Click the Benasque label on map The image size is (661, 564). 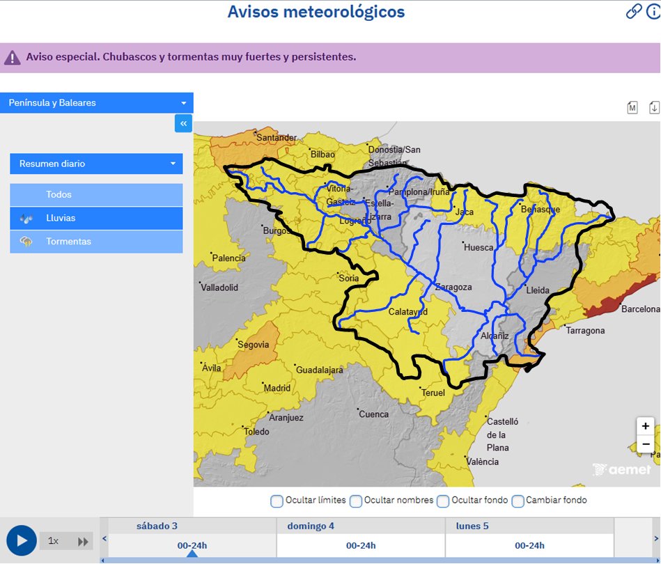[541, 210]
